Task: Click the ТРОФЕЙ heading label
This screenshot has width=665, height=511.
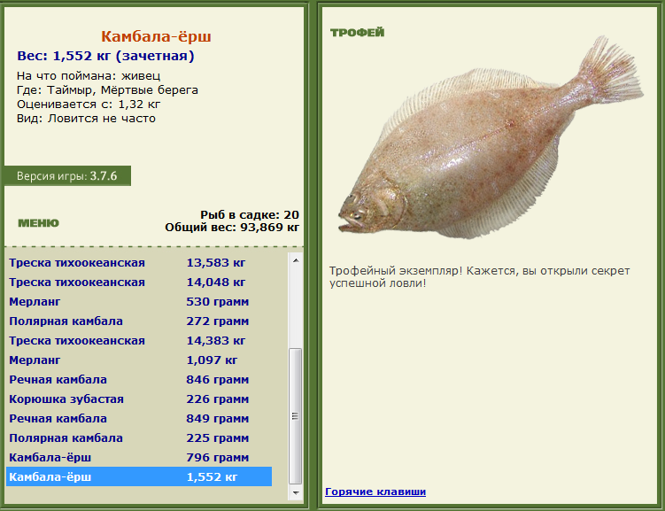Action: point(357,33)
